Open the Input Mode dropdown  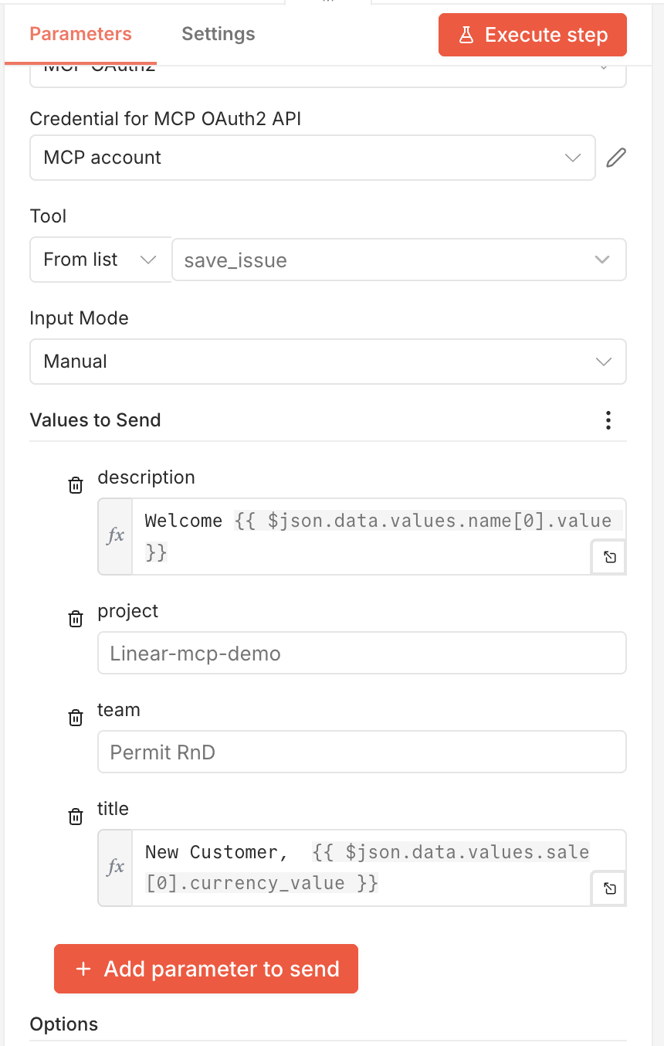click(327, 362)
